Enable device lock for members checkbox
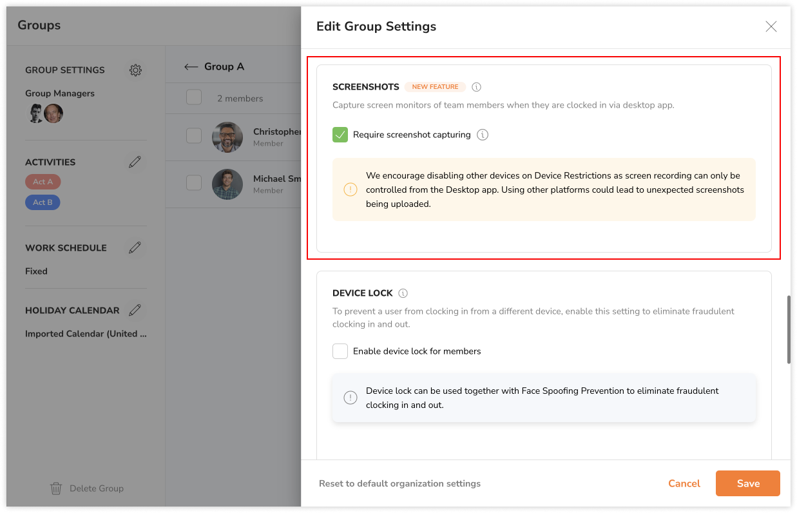797x513 pixels. click(x=340, y=351)
